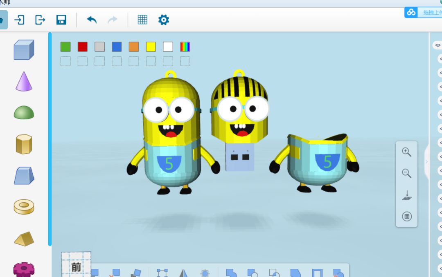Zoom in the viewport view

[406, 152]
